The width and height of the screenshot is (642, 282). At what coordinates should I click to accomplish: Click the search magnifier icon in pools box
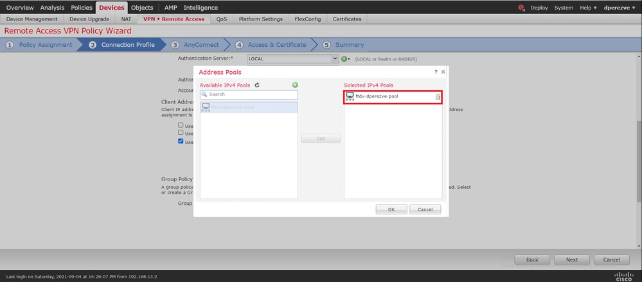(x=205, y=94)
